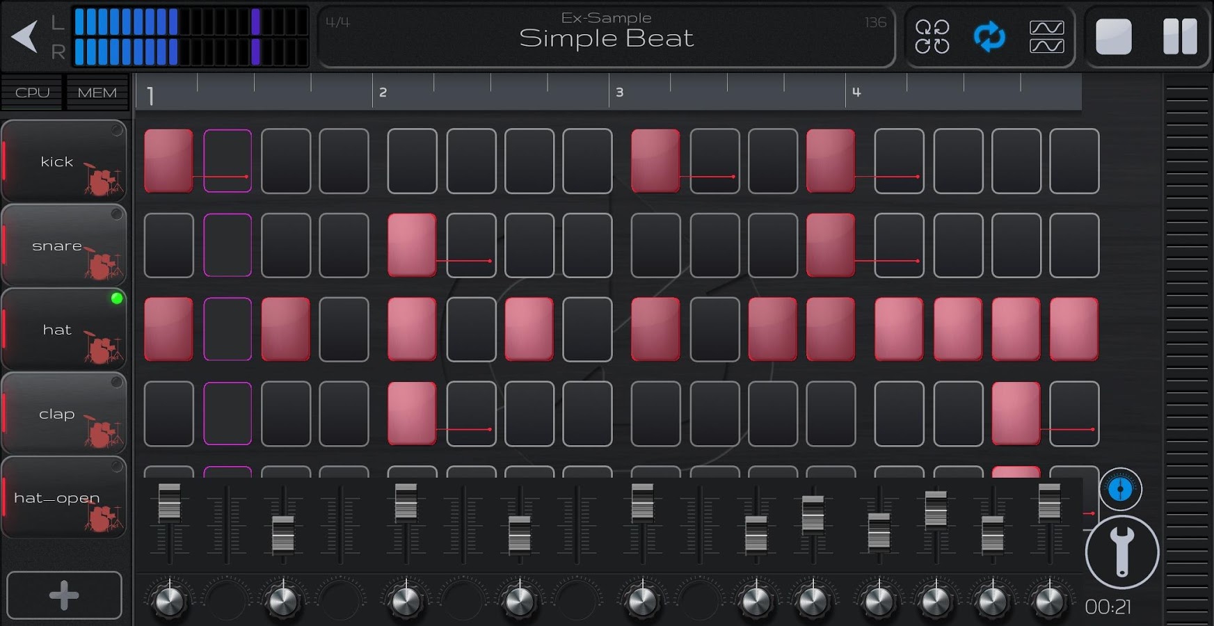Add a new track with plus button
The image size is (1214, 626).
click(64, 595)
